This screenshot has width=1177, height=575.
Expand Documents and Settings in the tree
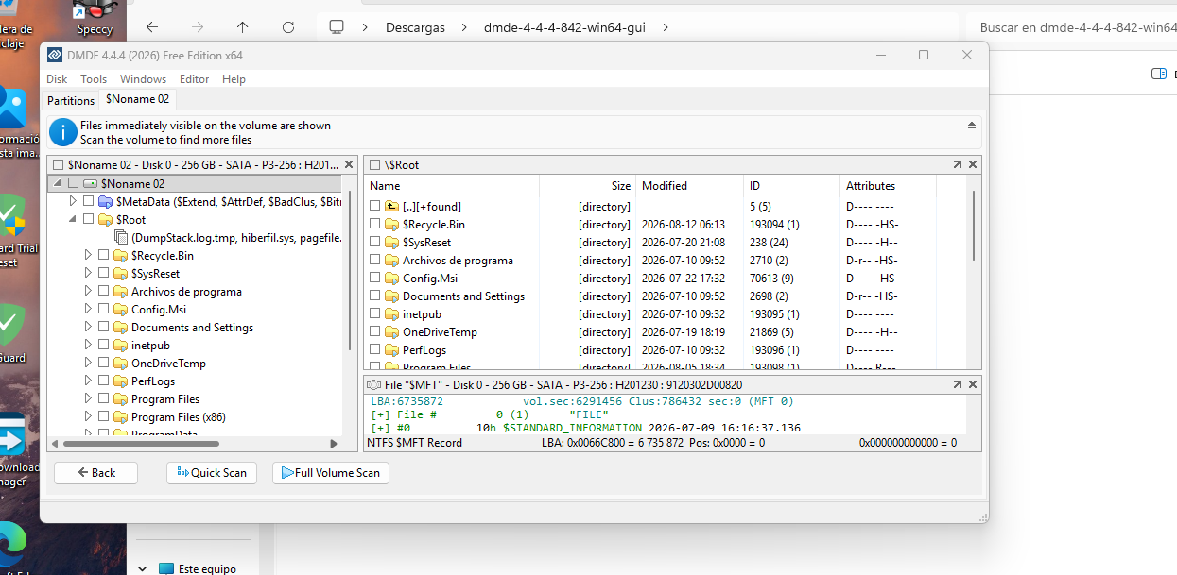pyautogui.click(x=88, y=327)
